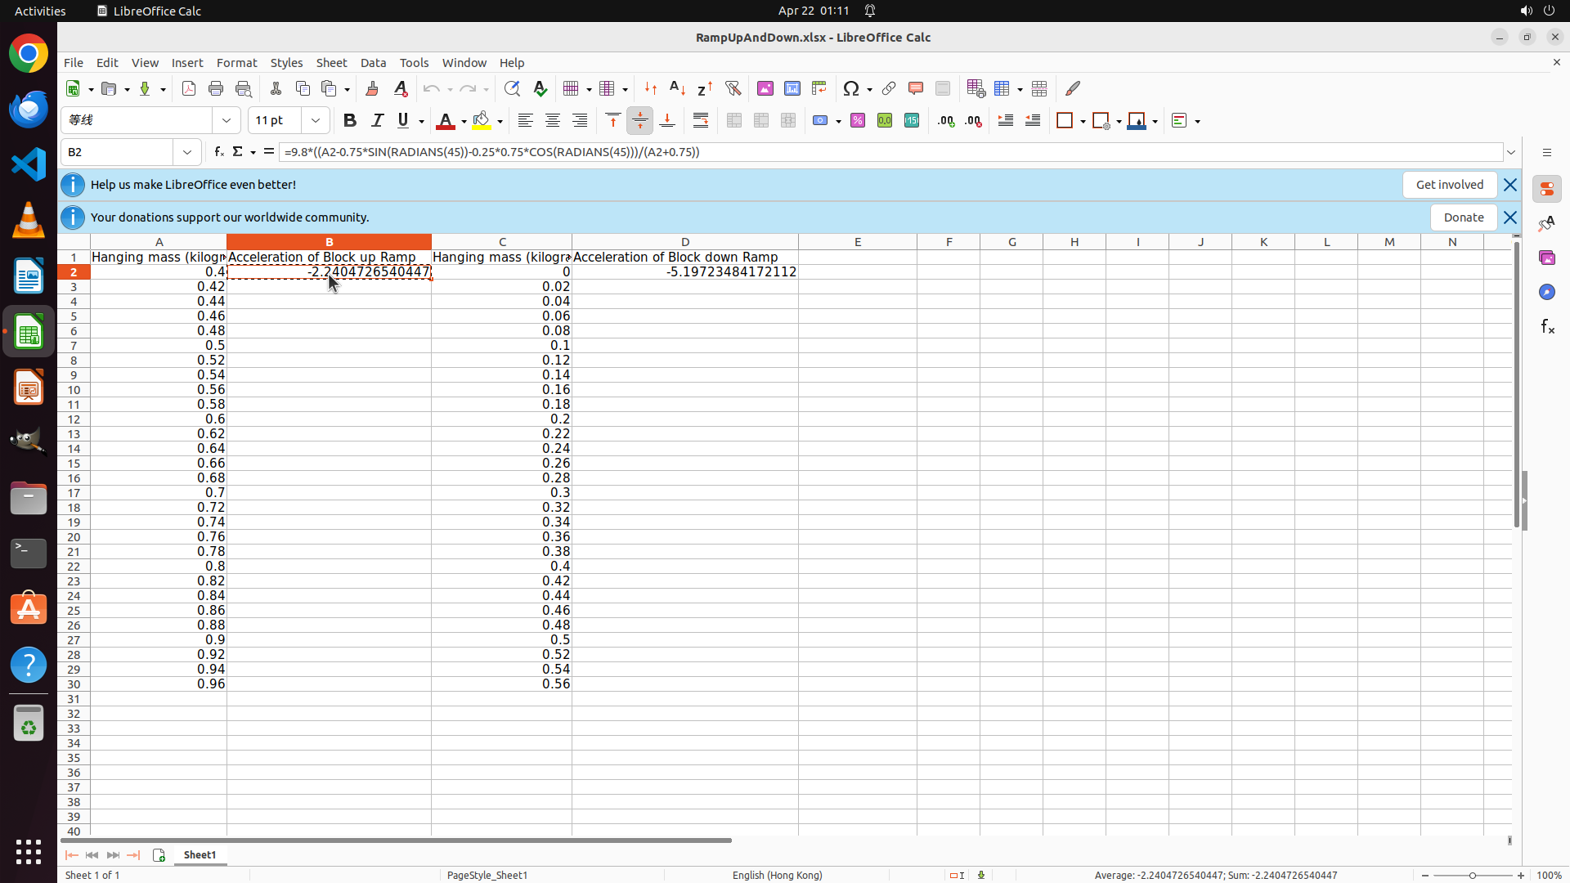
Task: Format selection as percent
Action: click(x=858, y=121)
